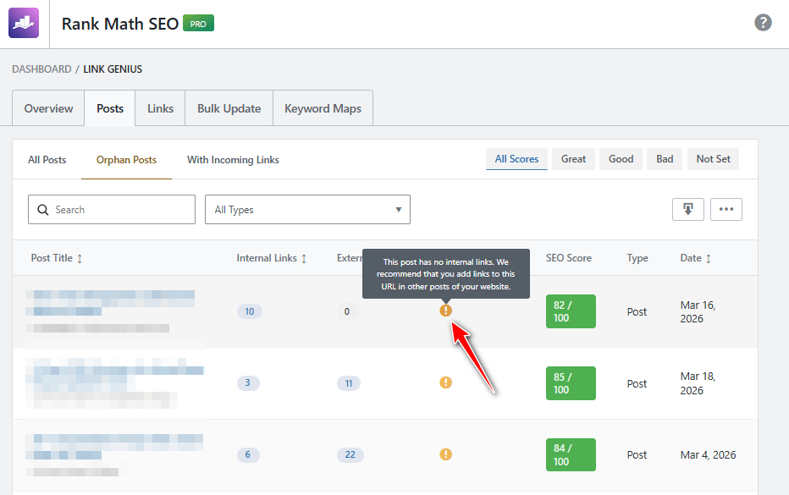Screen dimensions: 789x495
Task: Click the 82 / 100 SEO score badge
Action: point(571,311)
